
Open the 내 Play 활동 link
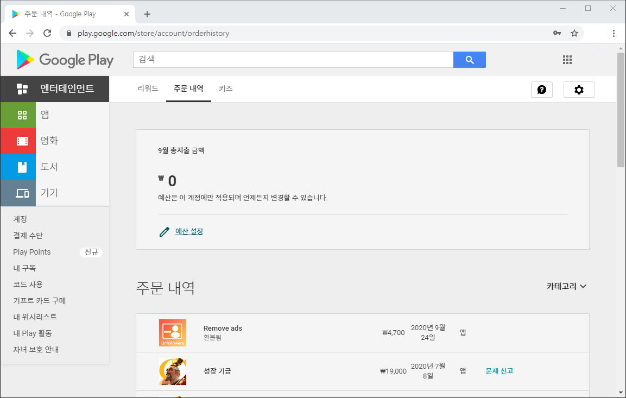point(33,333)
